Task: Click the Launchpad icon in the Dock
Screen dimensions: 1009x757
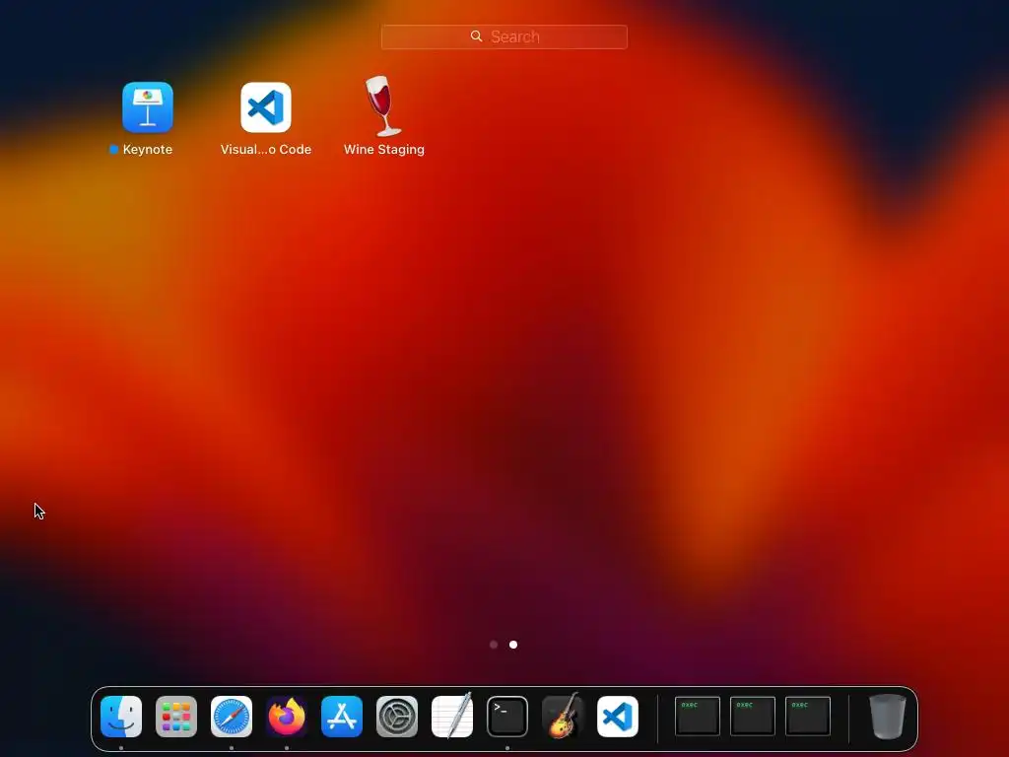Action: tap(176, 717)
